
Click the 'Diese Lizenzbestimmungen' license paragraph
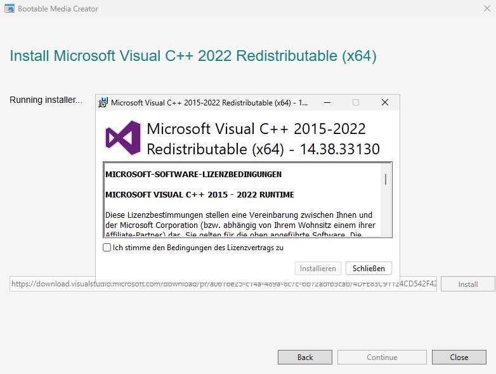coord(240,225)
